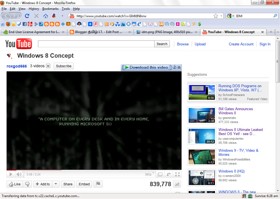Open dropdown under channel icon by title

click(11, 58)
